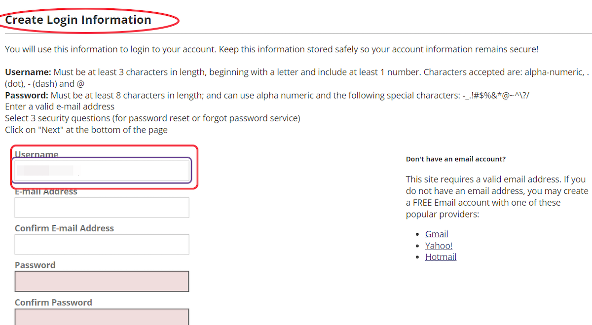Follow the Yahoo! link

click(x=439, y=245)
